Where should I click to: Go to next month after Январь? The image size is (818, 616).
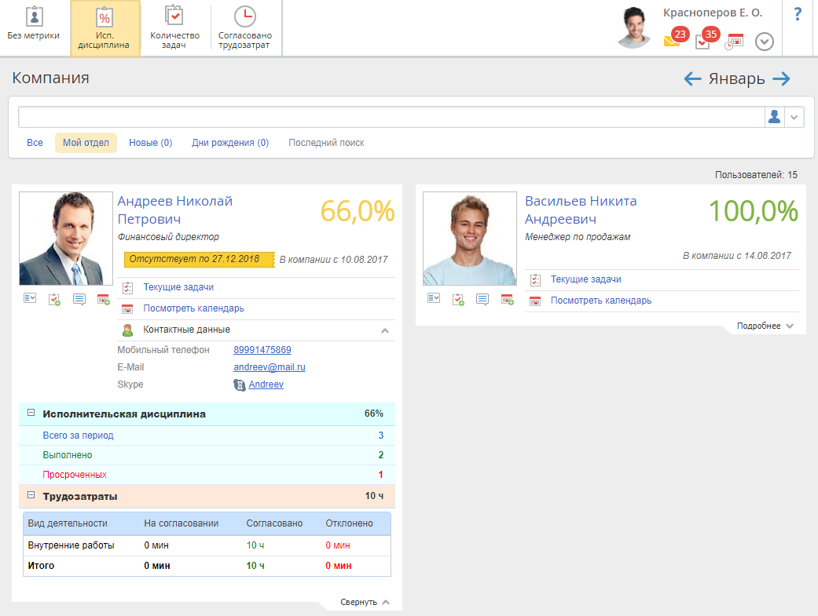[781, 78]
